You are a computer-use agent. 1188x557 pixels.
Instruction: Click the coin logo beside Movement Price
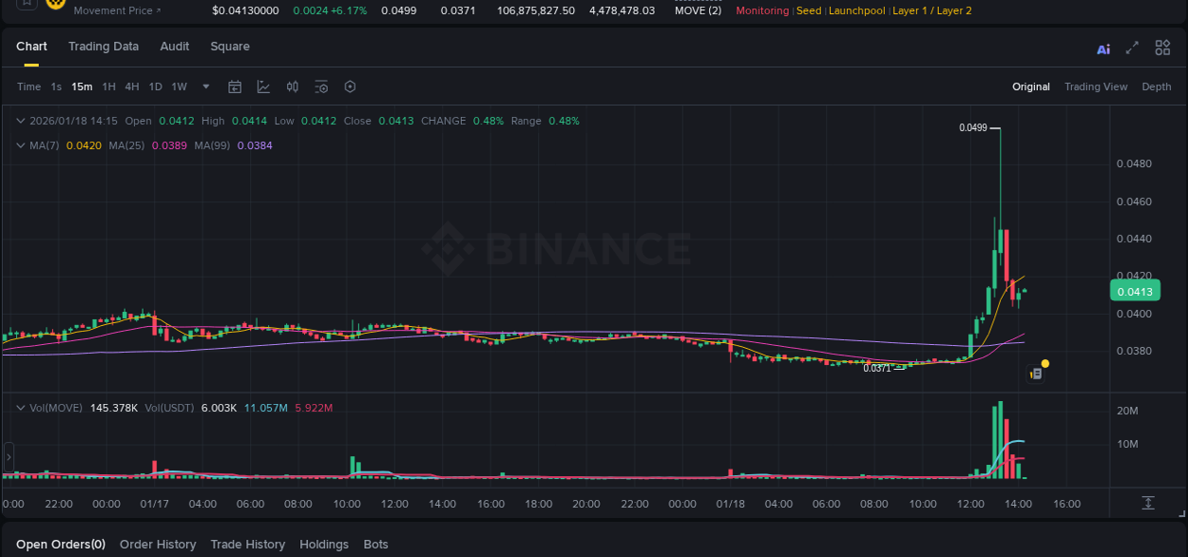[53, 6]
